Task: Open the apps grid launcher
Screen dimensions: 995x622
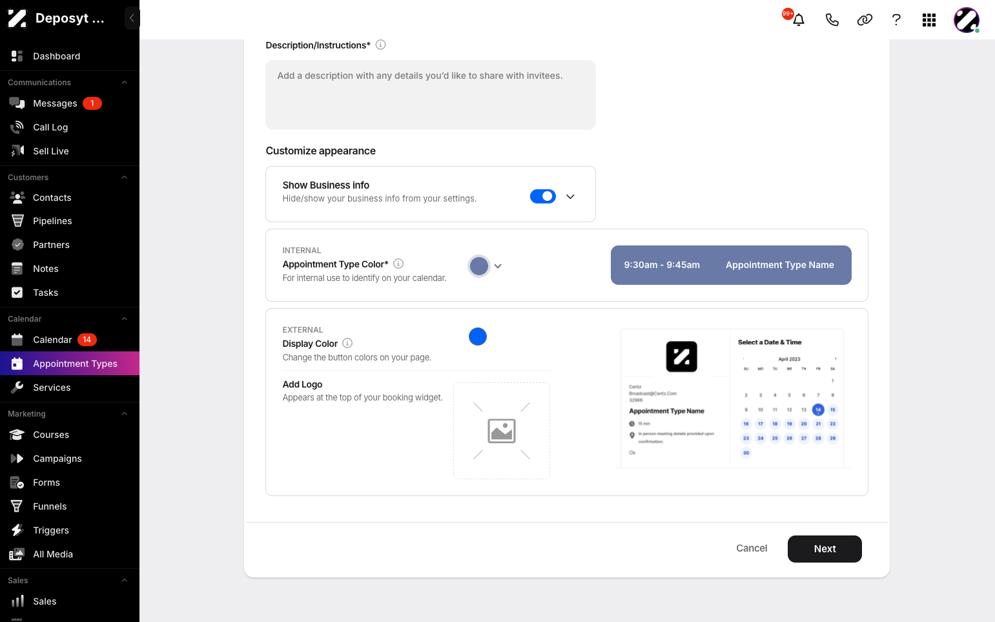Action: pyautogui.click(x=929, y=20)
